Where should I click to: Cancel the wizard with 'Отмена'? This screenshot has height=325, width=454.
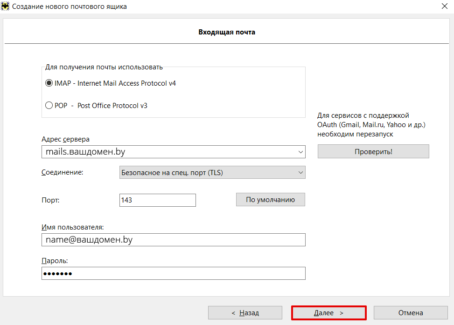411,313
